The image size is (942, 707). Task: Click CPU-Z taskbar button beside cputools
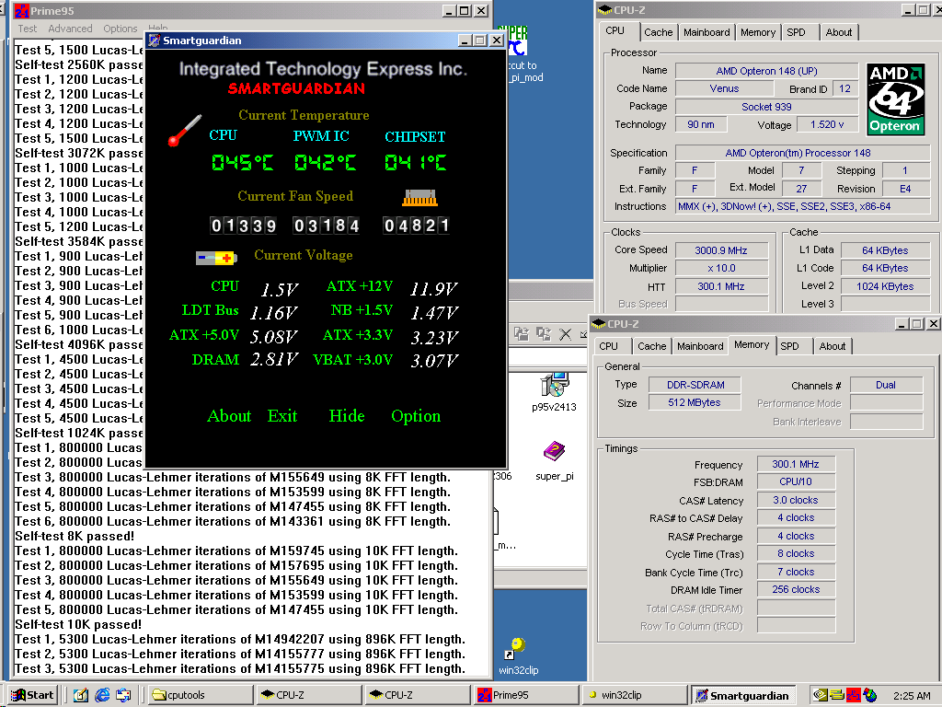click(309, 695)
